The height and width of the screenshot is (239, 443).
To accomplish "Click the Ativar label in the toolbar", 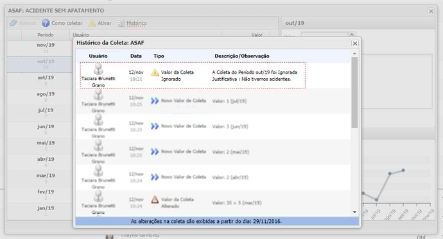I will [104, 23].
